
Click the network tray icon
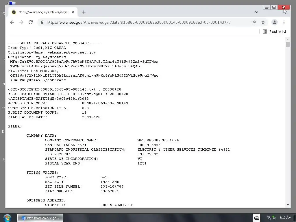274,218
